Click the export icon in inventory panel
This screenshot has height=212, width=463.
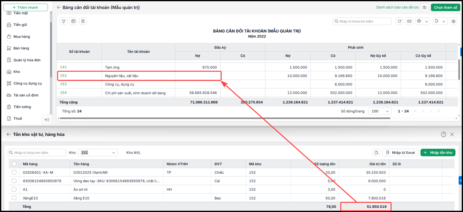(x=376, y=153)
